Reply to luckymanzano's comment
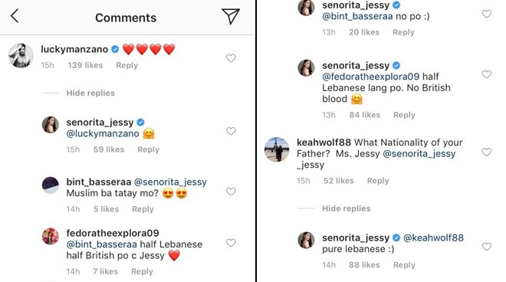506x282 pixels. pyautogui.click(x=127, y=65)
